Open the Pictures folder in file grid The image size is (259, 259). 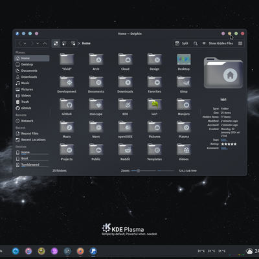(154, 129)
